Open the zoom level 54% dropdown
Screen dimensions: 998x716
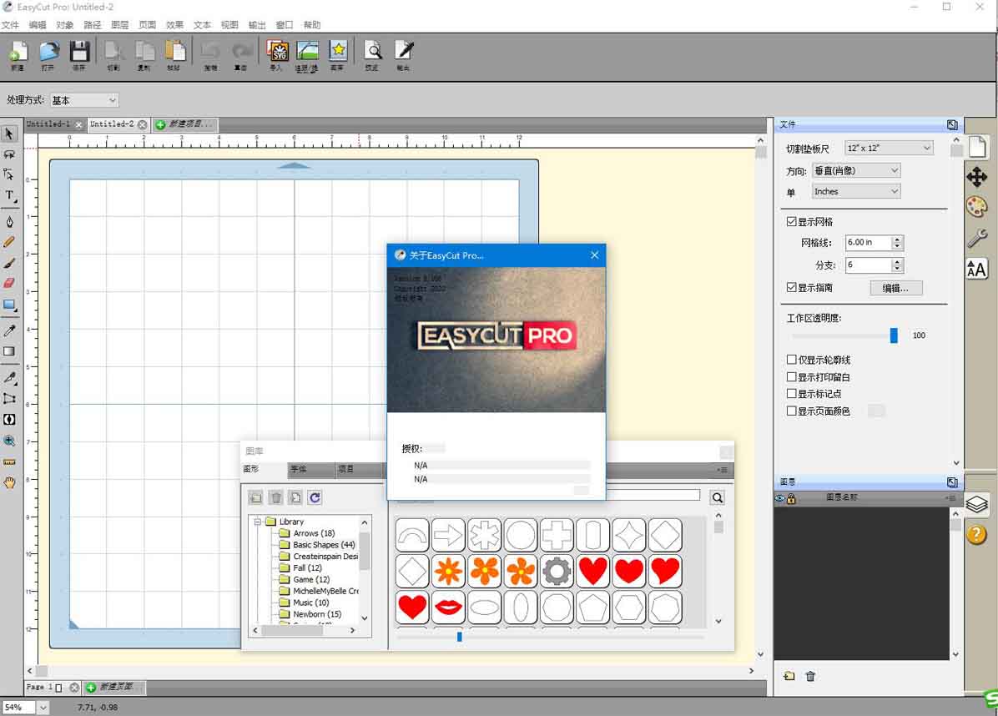(43, 707)
